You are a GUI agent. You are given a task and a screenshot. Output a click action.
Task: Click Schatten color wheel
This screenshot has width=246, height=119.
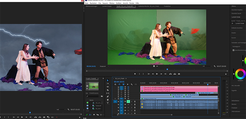pos(240,74)
